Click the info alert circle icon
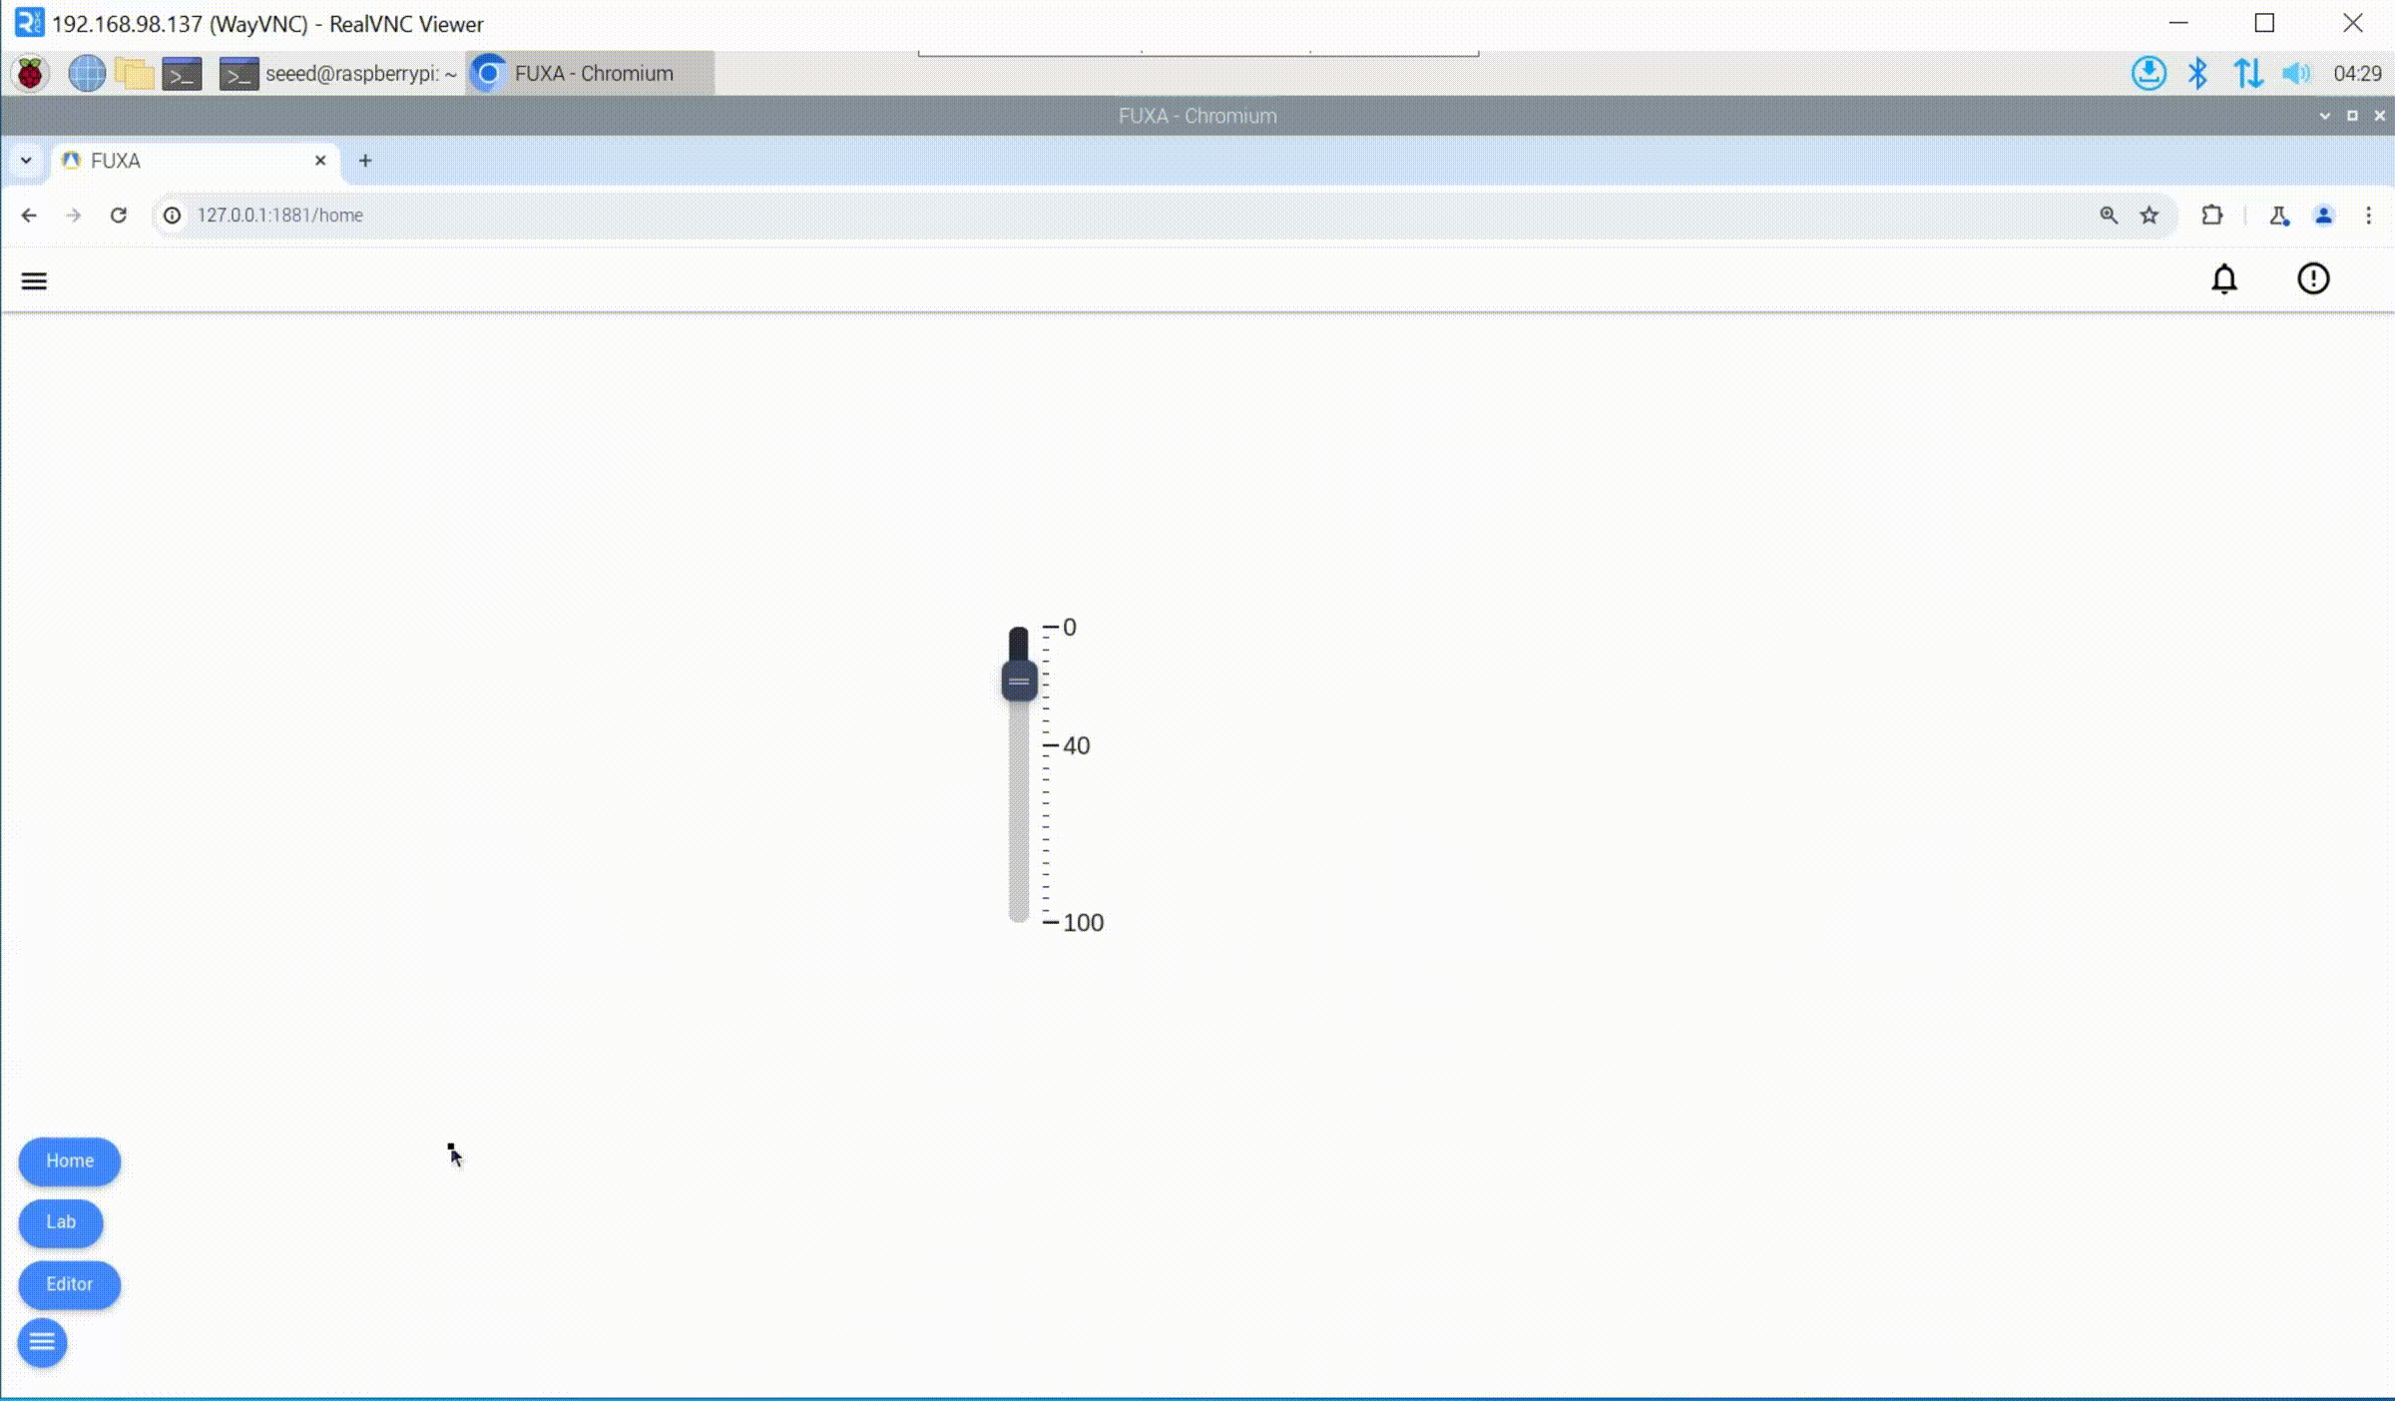This screenshot has height=1401, width=2395. 2312,279
